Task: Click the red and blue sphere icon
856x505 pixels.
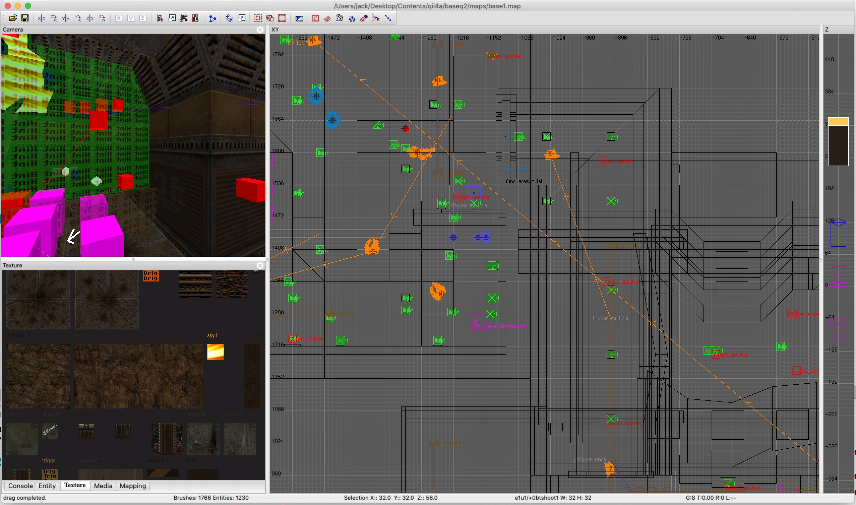Action: pos(364,18)
